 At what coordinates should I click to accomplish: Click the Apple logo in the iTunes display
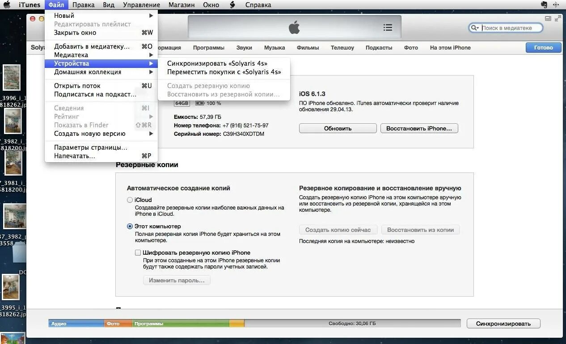(294, 27)
